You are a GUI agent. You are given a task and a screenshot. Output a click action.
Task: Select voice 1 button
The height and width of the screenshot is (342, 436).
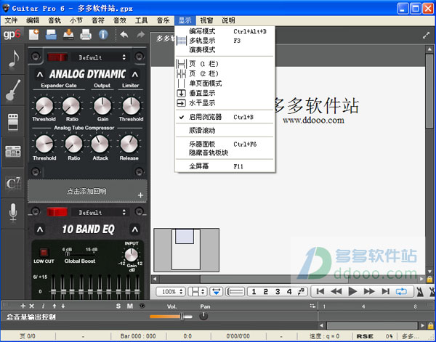[x=254, y=291]
